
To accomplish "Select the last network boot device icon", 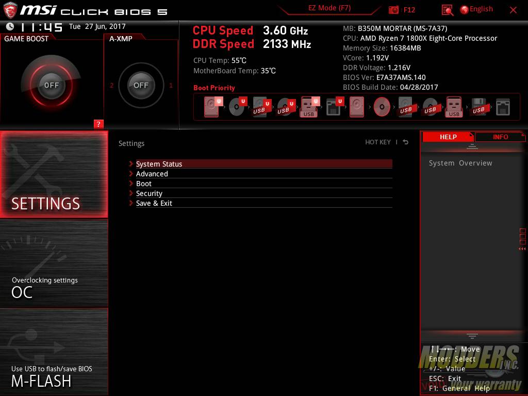I will click(502, 107).
